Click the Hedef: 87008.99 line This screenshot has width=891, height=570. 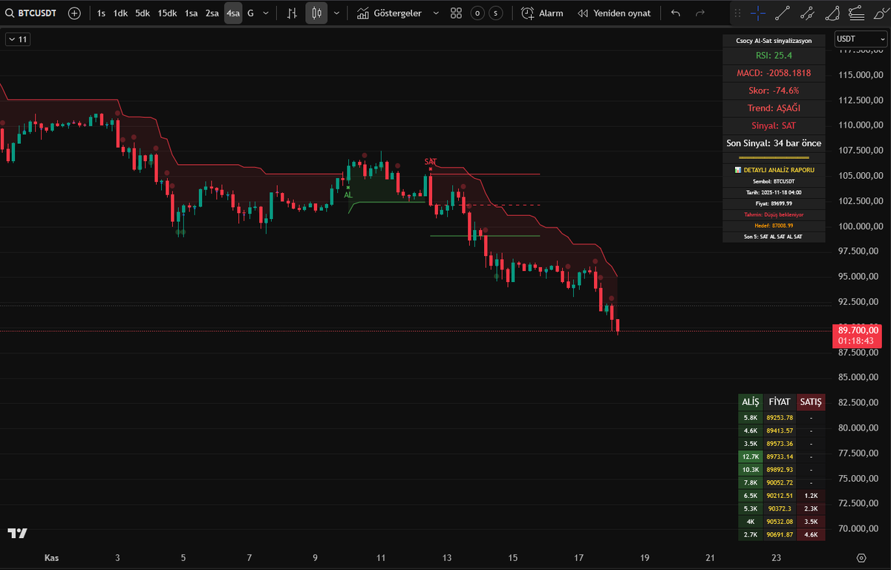tap(774, 225)
